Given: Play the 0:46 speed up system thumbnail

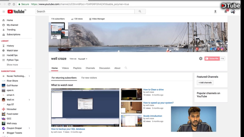Looking at the screenshot, I should 132,108.
